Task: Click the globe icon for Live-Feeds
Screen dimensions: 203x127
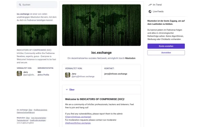Action: tap(150, 12)
